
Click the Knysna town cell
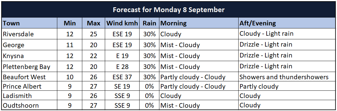click(30, 56)
